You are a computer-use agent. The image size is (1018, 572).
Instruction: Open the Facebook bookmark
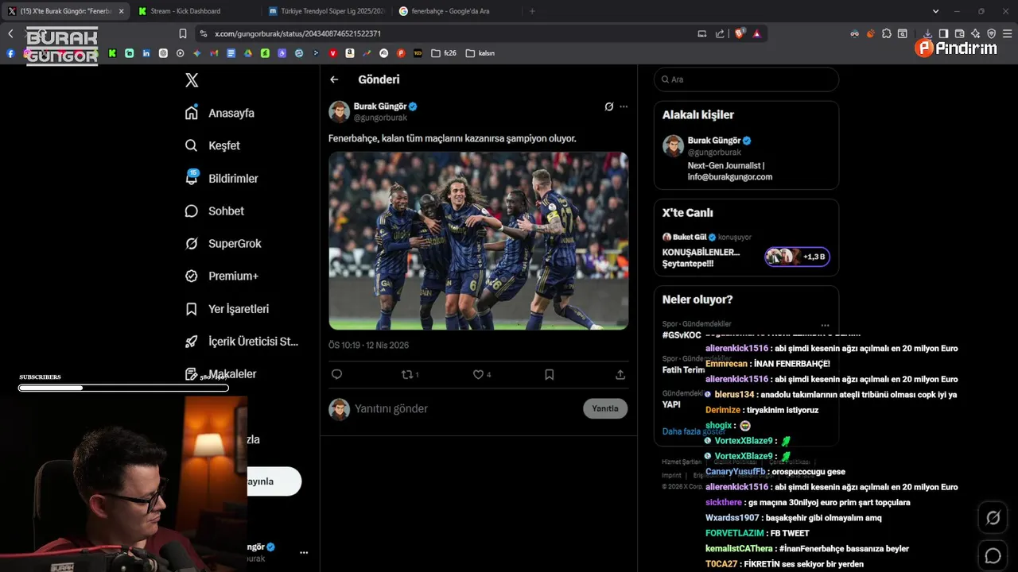click(x=10, y=53)
